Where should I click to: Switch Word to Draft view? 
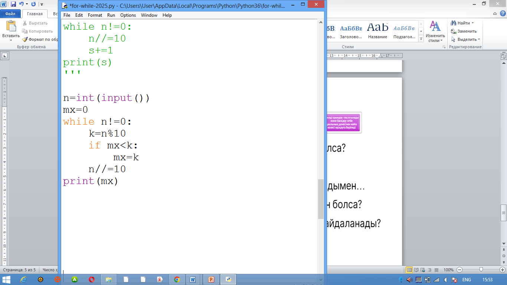[x=436, y=270]
